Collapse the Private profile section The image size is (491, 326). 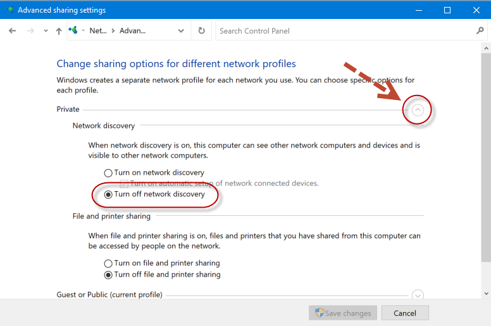417,110
